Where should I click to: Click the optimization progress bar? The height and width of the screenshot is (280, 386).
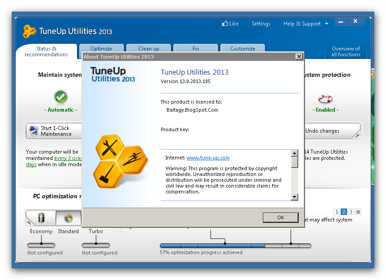click(236, 246)
